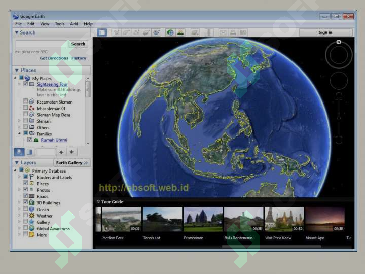The width and height of the screenshot is (365, 274).
Task: Uncheck the Sightseeing Tour checkbox
Action: pyautogui.click(x=26, y=84)
